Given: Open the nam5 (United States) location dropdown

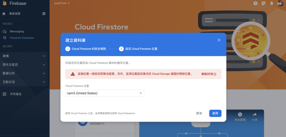Looking at the screenshot, I should tap(105, 93).
